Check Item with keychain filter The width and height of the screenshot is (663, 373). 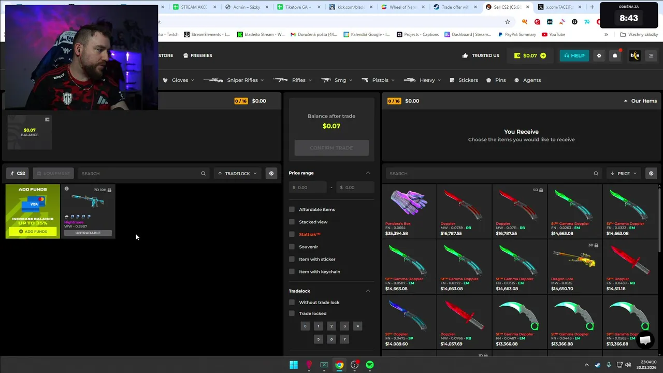(292, 271)
